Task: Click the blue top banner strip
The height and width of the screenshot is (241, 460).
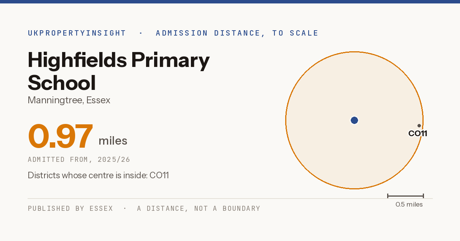Action: 230,2
